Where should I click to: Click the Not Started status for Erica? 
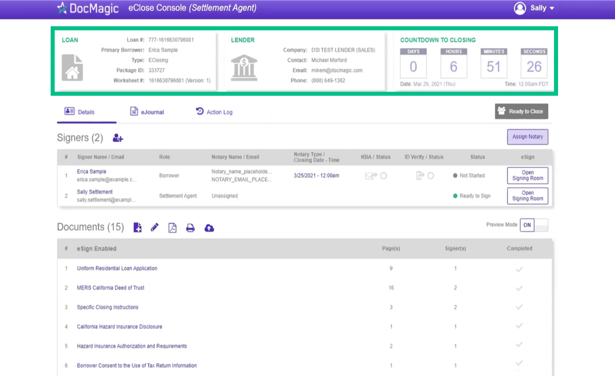point(469,175)
